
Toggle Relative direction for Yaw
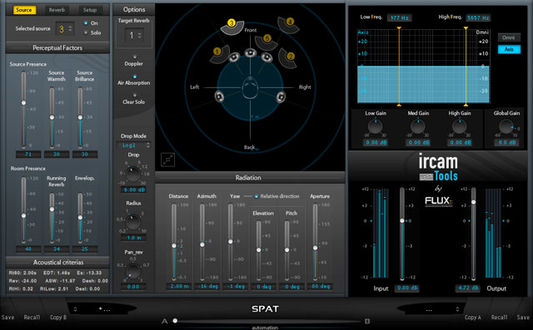pyautogui.click(x=257, y=196)
